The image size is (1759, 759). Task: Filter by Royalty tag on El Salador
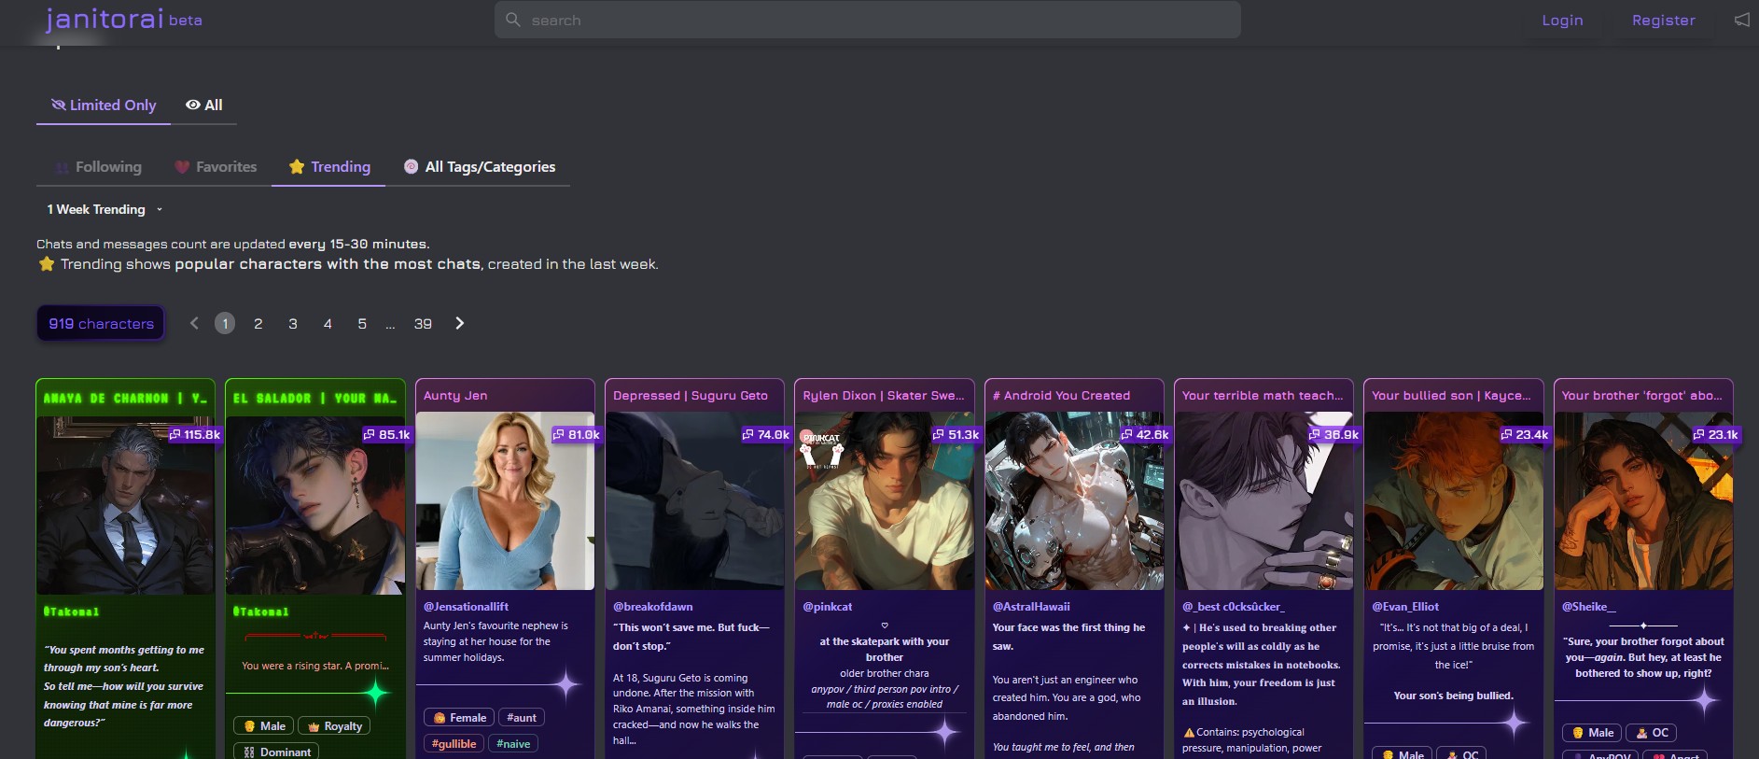(x=334, y=726)
